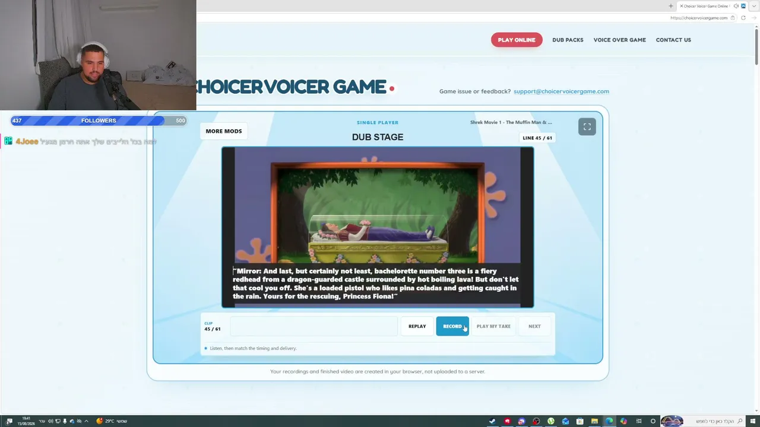Click the LINE 45 / 61 counter
This screenshot has width=760, height=427.
pyautogui.click(x=537, y=138)
